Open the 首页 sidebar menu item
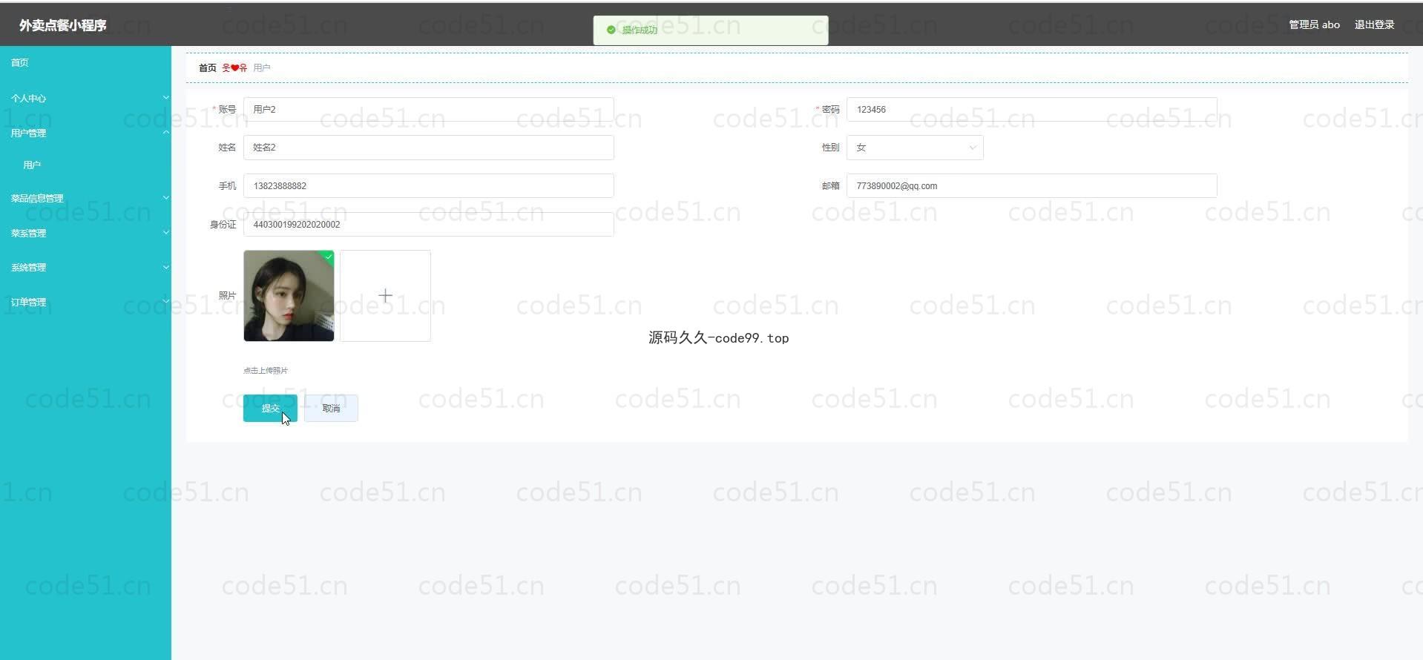The height and width of the screenshot is (660, 1423). (85, 63)
